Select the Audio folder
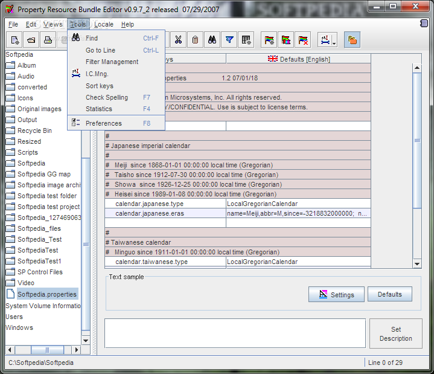 (x=26, y=76)
